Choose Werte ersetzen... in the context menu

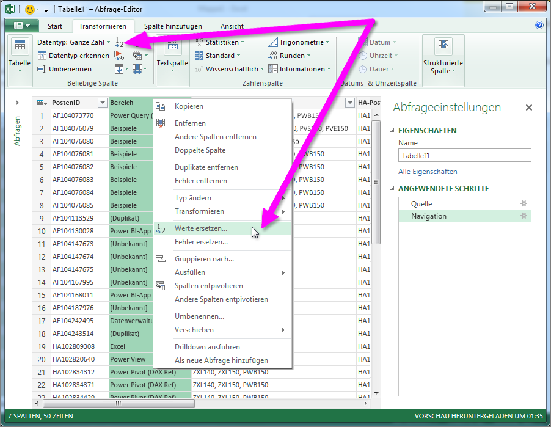pyautogui.click(x=222, y=228)
